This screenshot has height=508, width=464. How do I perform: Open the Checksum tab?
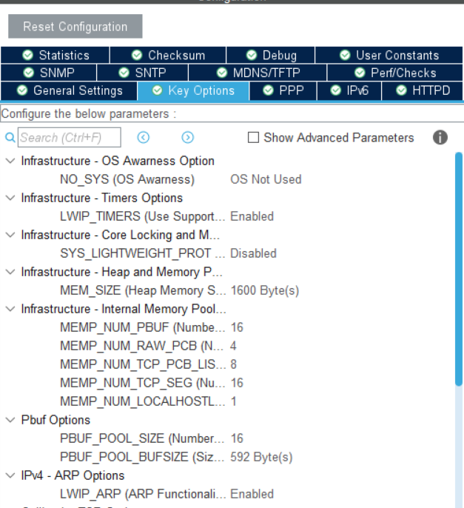pos(168,55)
